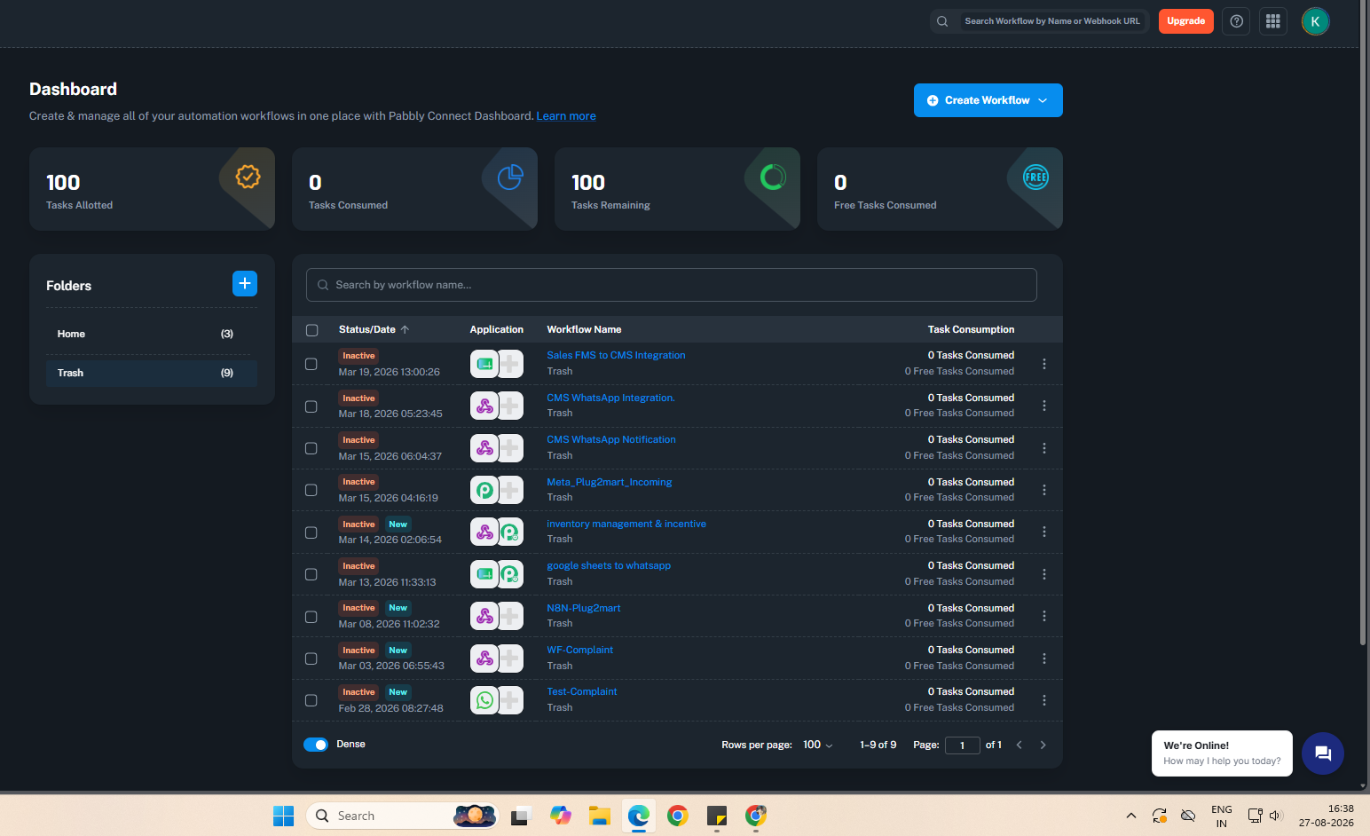Open N8N-Plug2mart workflow link

(584, 608)
